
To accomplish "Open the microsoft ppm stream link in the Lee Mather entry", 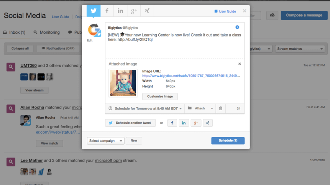I will (x=108, y=160).
